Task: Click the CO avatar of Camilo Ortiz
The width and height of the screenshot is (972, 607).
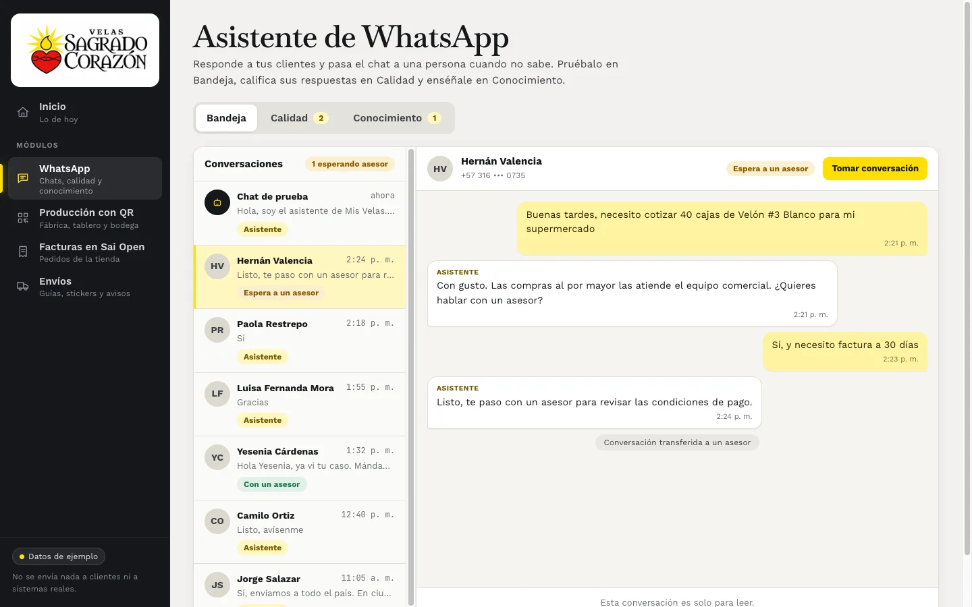Action: click(x=217, y=521)
